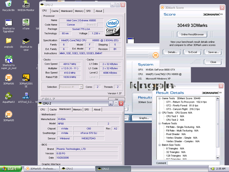Launch the nTune desktop icon
The height and width of the screenshot is (172, 229).
click(26, 23)
